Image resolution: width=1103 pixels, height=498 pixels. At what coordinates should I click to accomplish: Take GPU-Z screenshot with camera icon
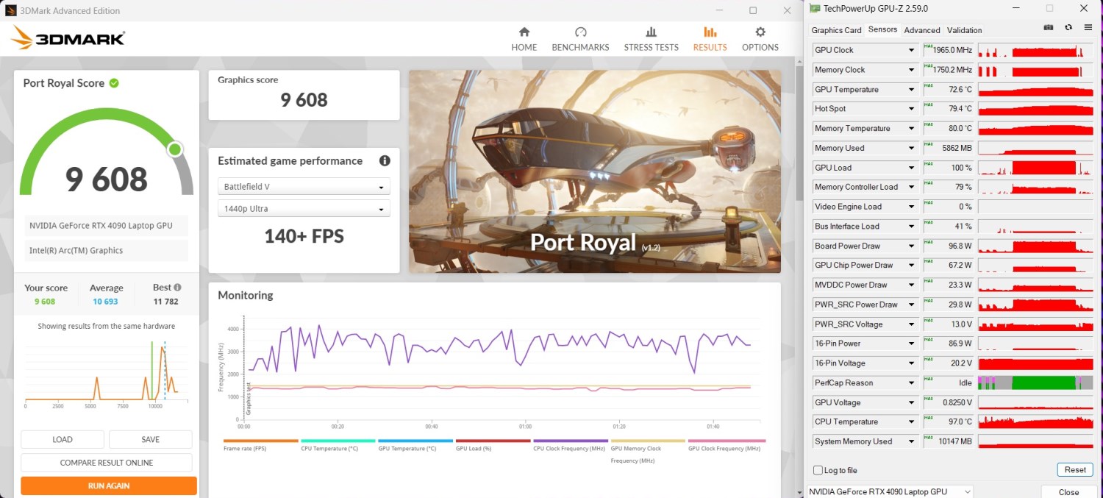pyautogui.click(x=1049, y=28)
